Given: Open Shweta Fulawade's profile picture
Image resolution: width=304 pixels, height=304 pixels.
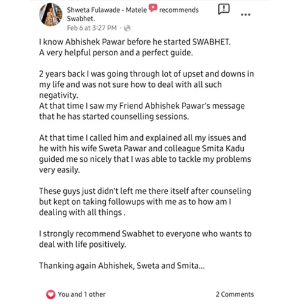Looking at the screenshot, I should pos(50,15).
